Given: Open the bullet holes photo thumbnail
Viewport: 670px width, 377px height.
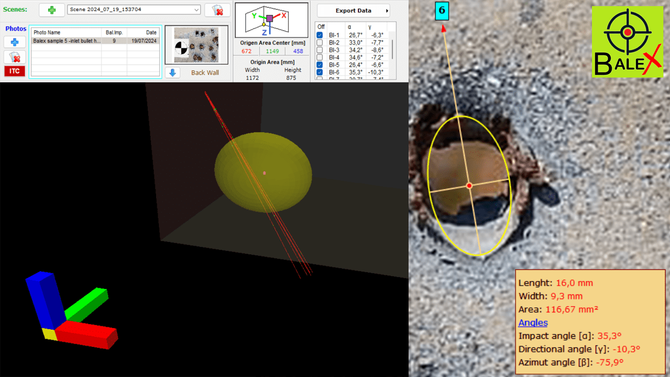Looking at the screenshot, I should (x=196, y=45).
